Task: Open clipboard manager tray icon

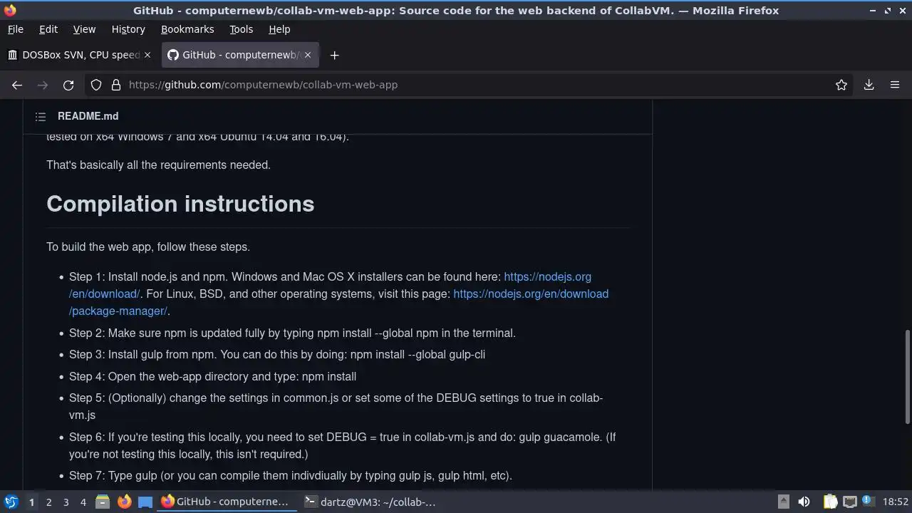Action: point(830,502)
